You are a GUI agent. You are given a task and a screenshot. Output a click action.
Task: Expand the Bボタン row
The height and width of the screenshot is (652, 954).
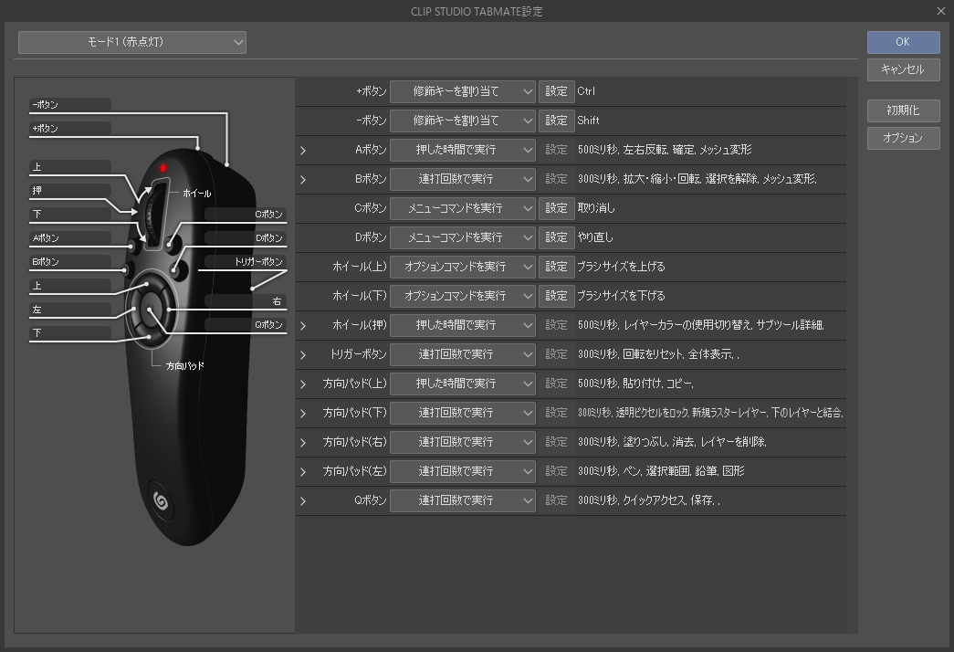(303, 180)
